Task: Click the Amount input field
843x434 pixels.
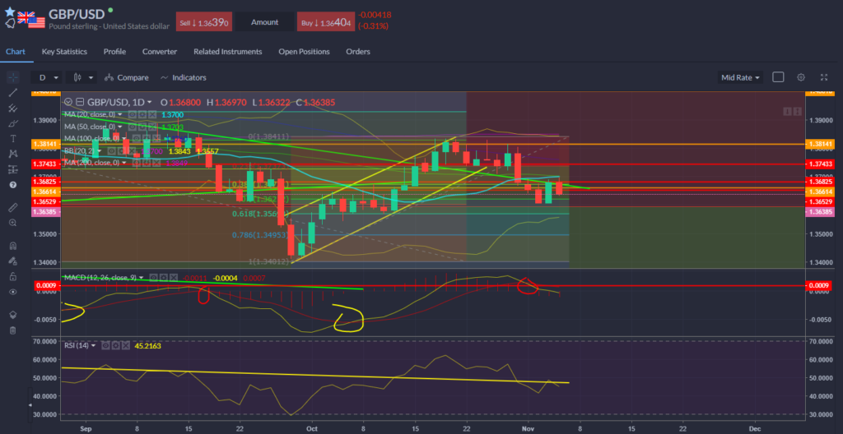Action: click(x=265, y=23)
